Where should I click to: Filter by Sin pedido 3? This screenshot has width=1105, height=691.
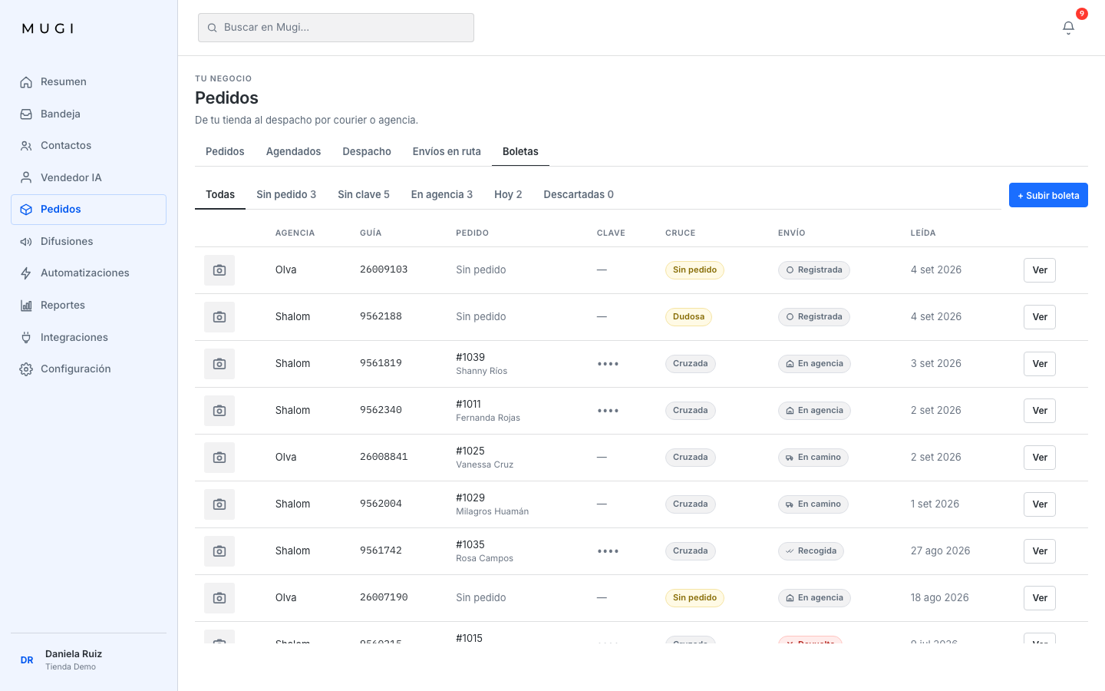(286, 194)
